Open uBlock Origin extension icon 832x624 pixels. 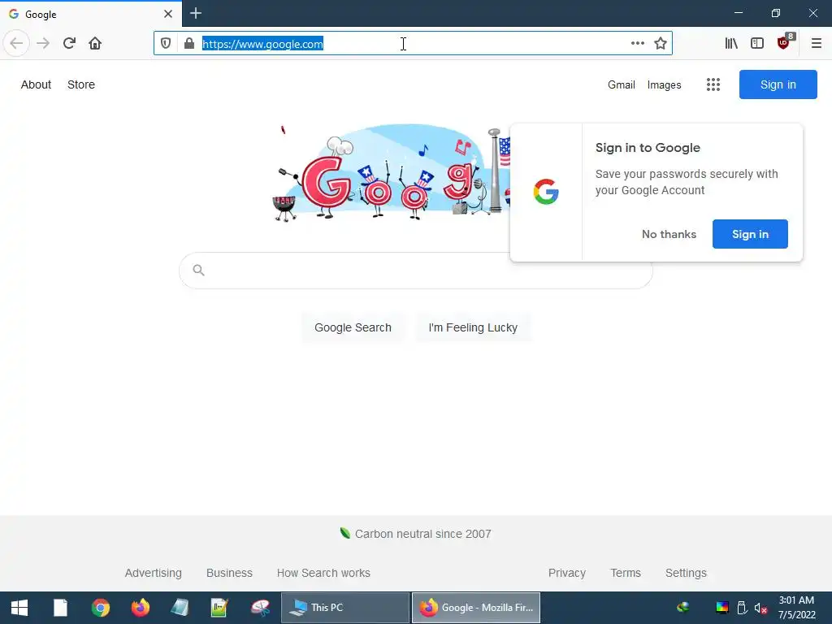click(x=784, y=42)
